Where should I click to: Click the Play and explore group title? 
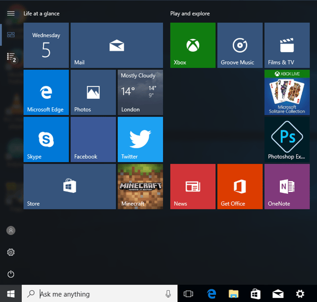pos(190,13)
